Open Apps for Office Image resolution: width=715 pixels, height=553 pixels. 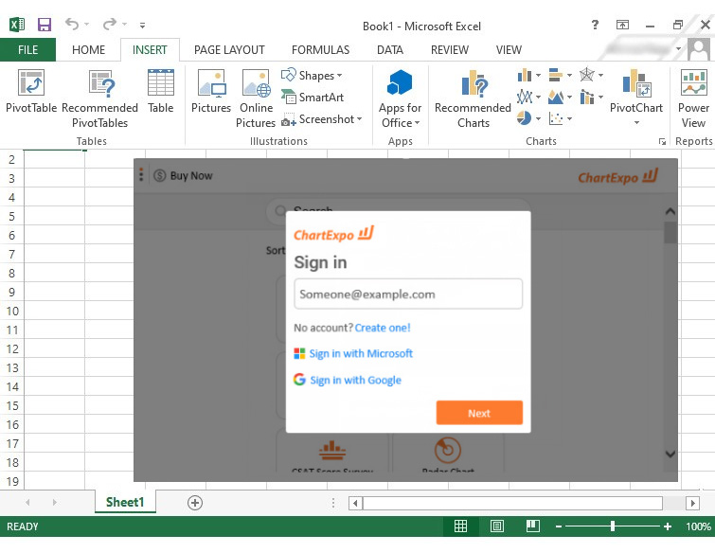click(x=400, y=98)
